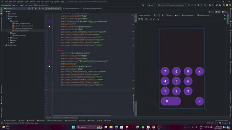This screenshot has width=232, height=130.
Task: Select opened file target icon in Project panel
Action: pyautogui.click(x=29, y=9)
